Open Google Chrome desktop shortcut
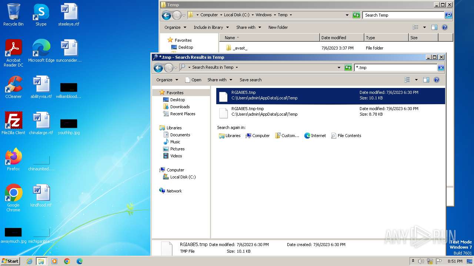 click(x=13, y=198)
